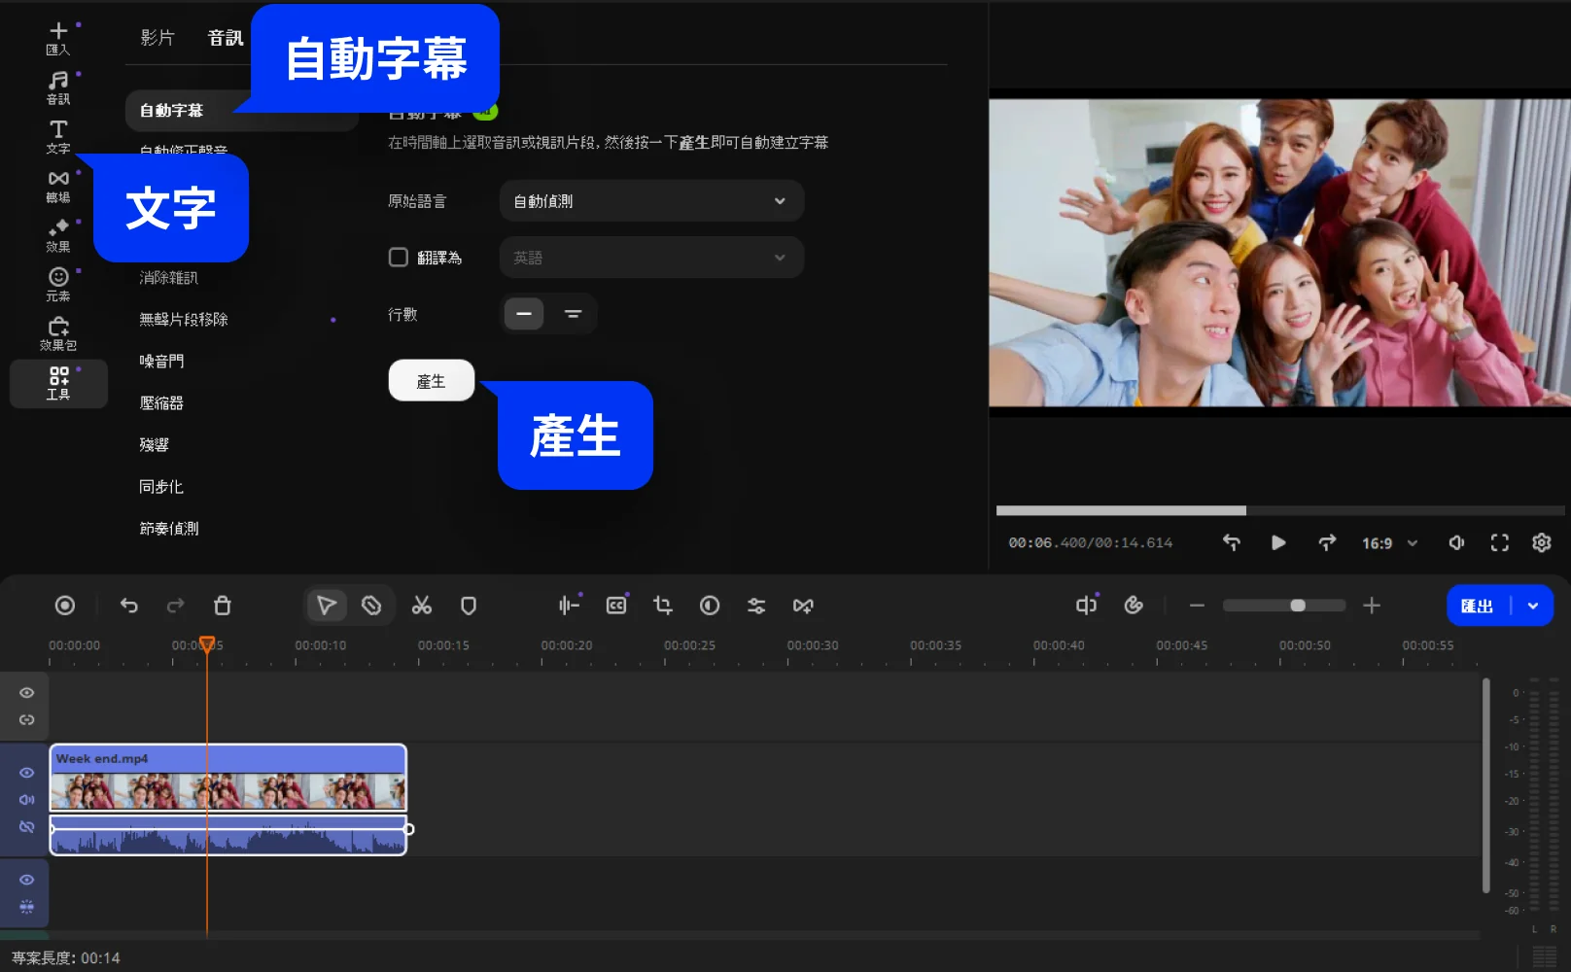This screenshot has height=972, width=1571.
Task: Click the CC subtitles icon in toolbar
Action: 616,606
